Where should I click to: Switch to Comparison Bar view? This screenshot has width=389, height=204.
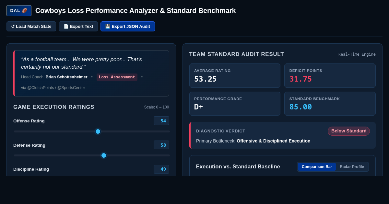point(317,167)
